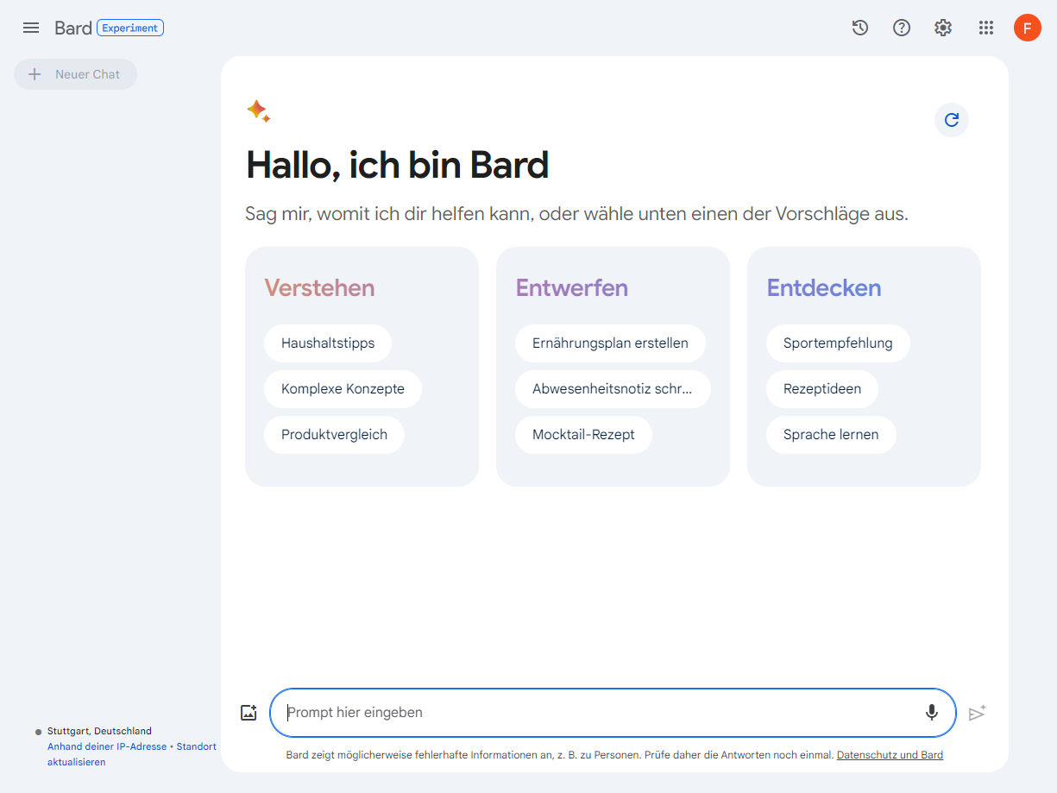The width and height of the screenshot is (1057, 793).
Task: Click the help question mark icon
Action: [x=901, y=28]
